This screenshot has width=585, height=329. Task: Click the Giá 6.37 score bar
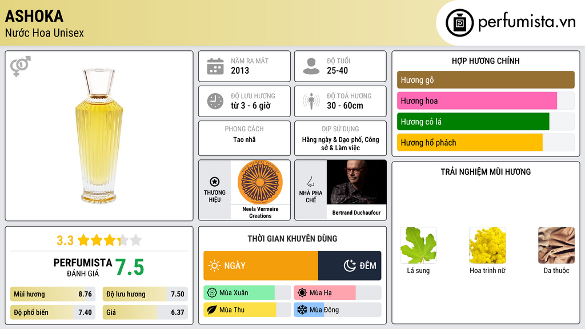pos(145,312)
